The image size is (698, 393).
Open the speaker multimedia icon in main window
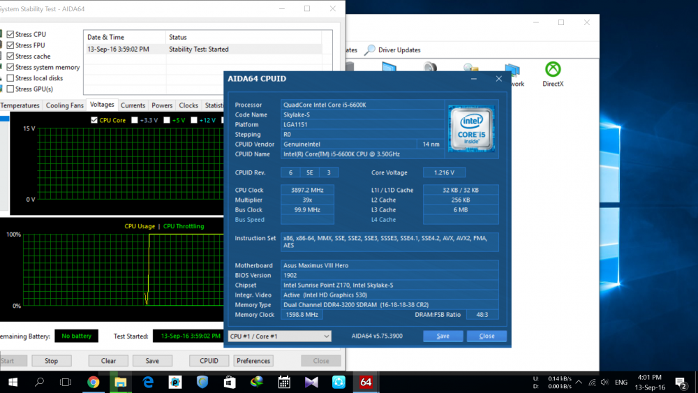430,67
